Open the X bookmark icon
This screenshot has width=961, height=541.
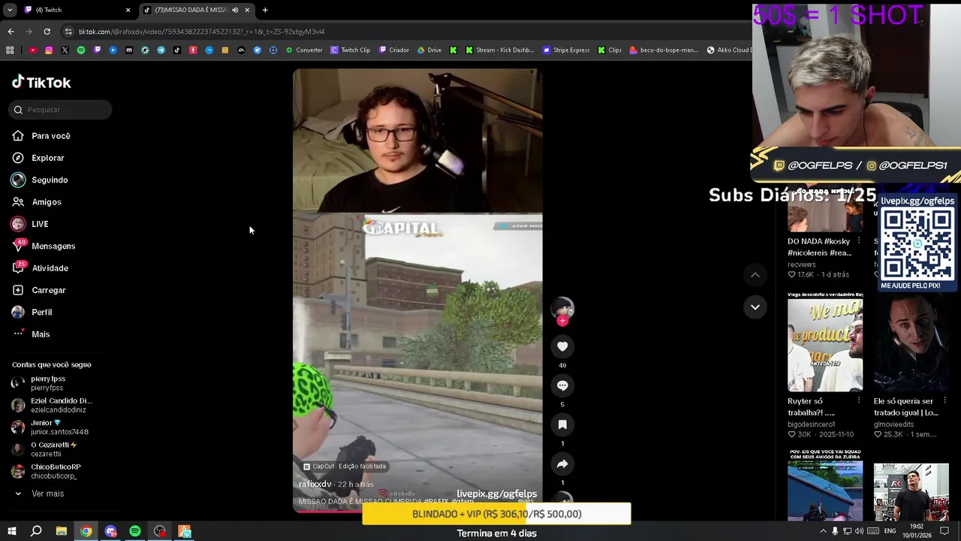tap(65, 50)
